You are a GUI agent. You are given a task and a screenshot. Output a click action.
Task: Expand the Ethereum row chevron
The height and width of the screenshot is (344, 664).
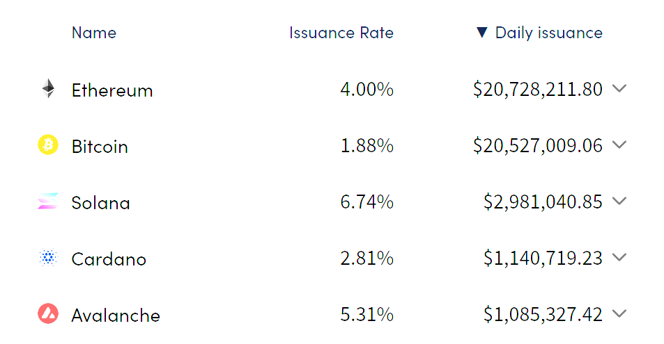point(619,89)
